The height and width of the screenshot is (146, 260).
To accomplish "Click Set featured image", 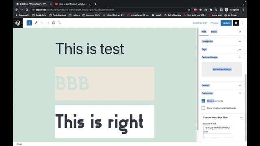I will tap(222, 69).
